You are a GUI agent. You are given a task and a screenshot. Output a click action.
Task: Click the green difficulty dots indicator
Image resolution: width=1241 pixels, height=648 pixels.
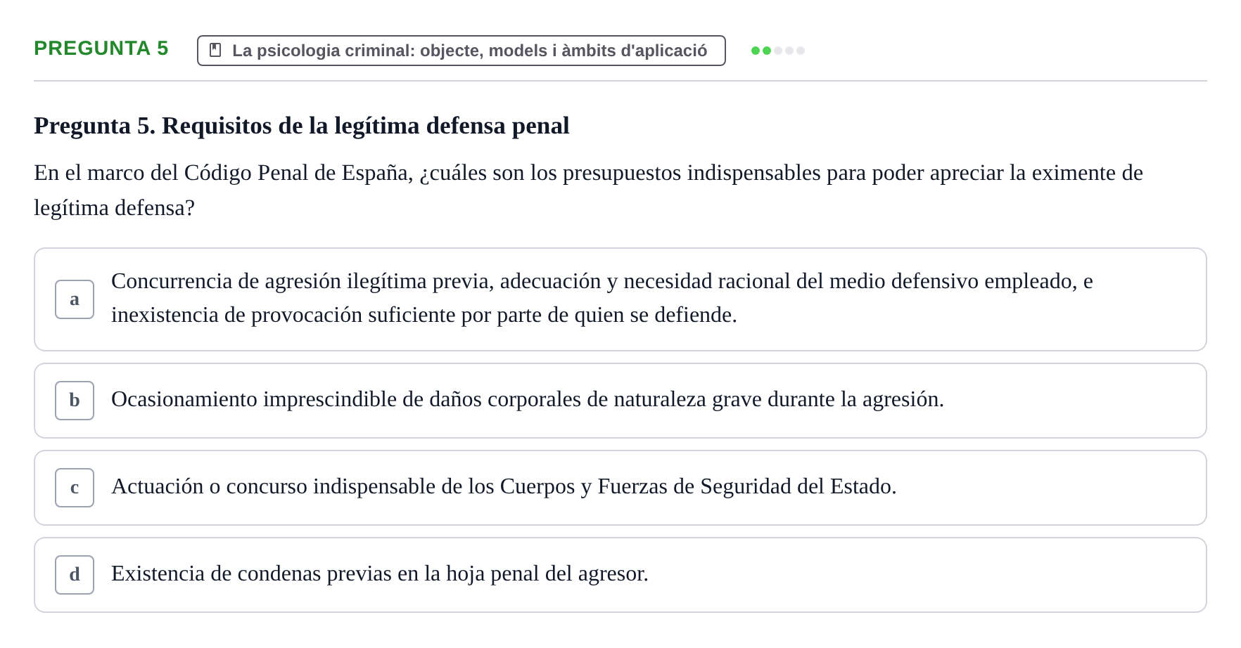[778, 51]
